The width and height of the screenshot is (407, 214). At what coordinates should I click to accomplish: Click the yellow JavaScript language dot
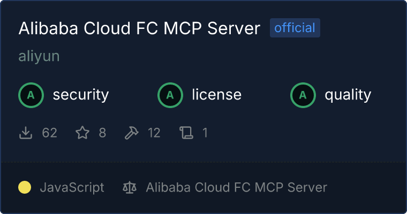pyautogui.click(x=25, y=187)
